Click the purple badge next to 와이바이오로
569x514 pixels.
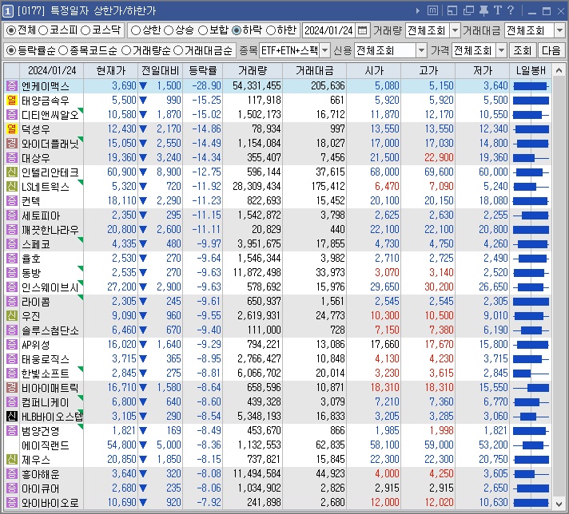pos(12,502)
